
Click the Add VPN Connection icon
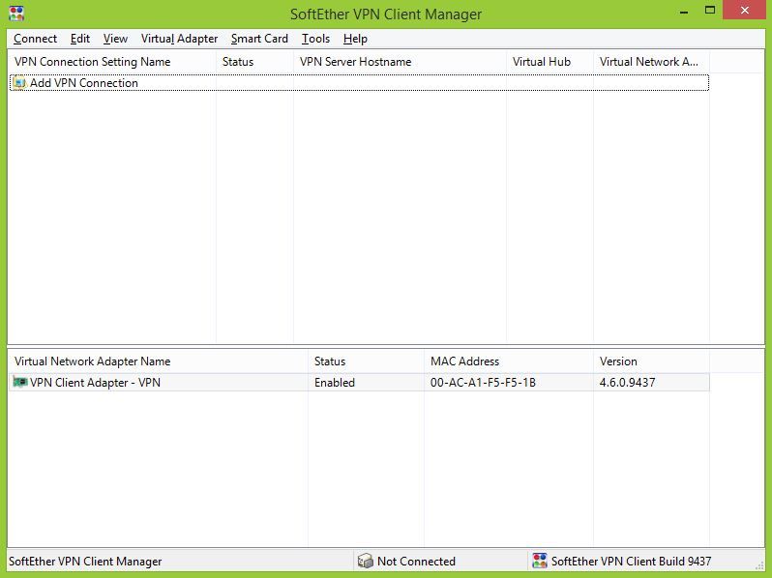coord(19,83)
